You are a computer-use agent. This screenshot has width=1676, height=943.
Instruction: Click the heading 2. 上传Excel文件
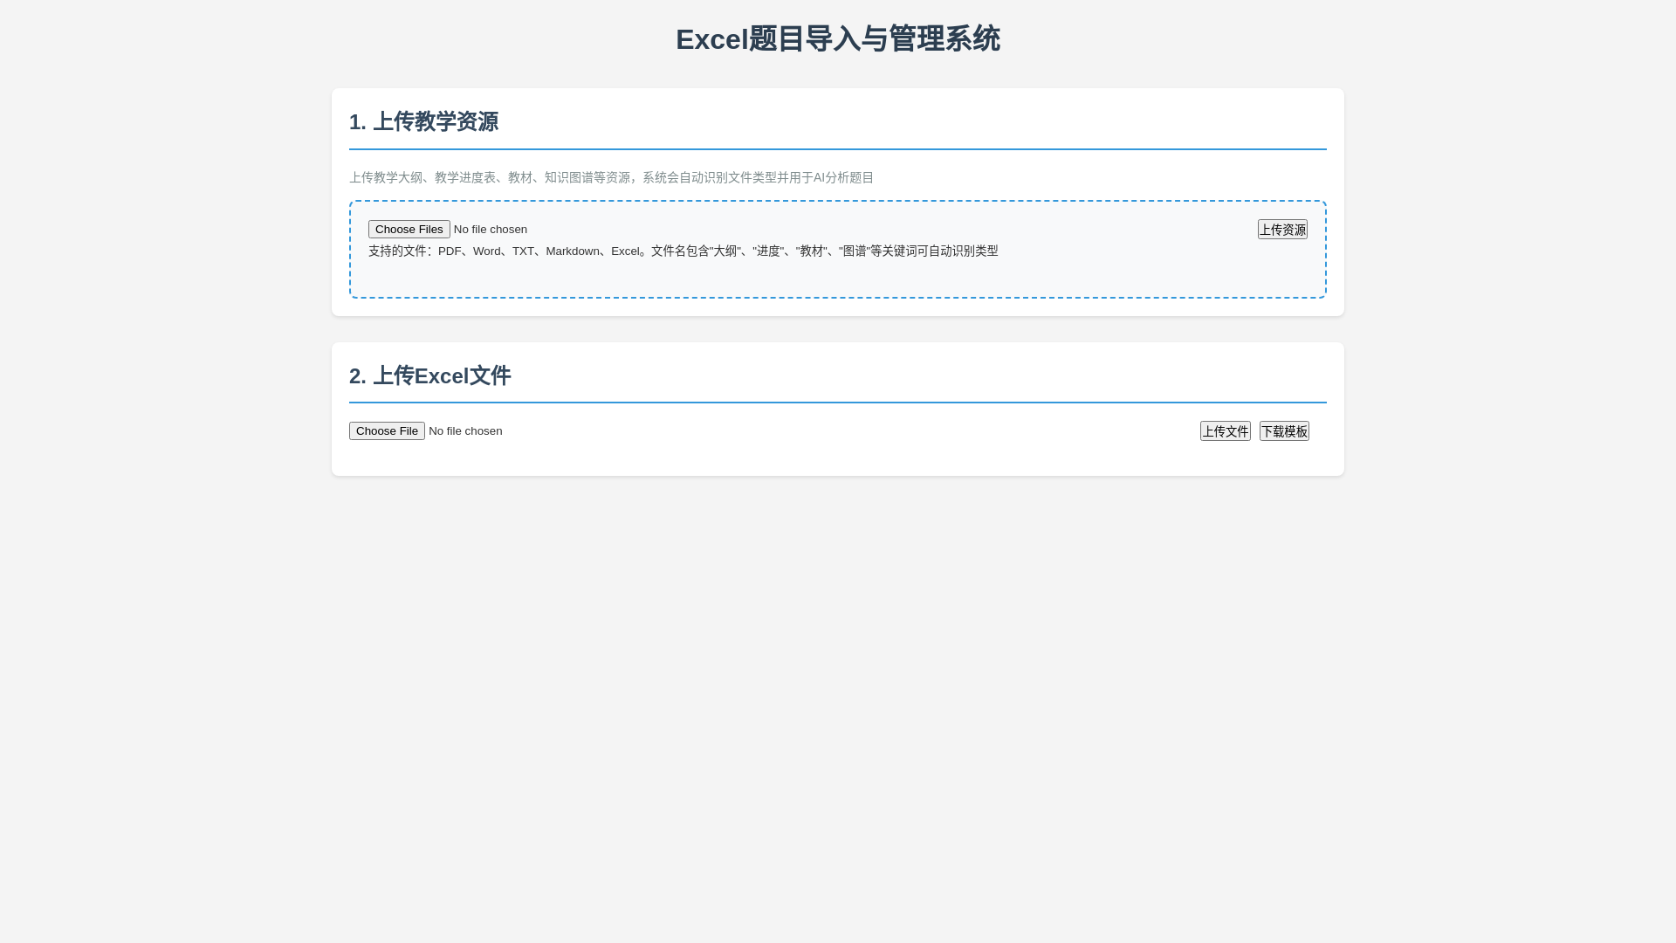click(x=429, y=375)
